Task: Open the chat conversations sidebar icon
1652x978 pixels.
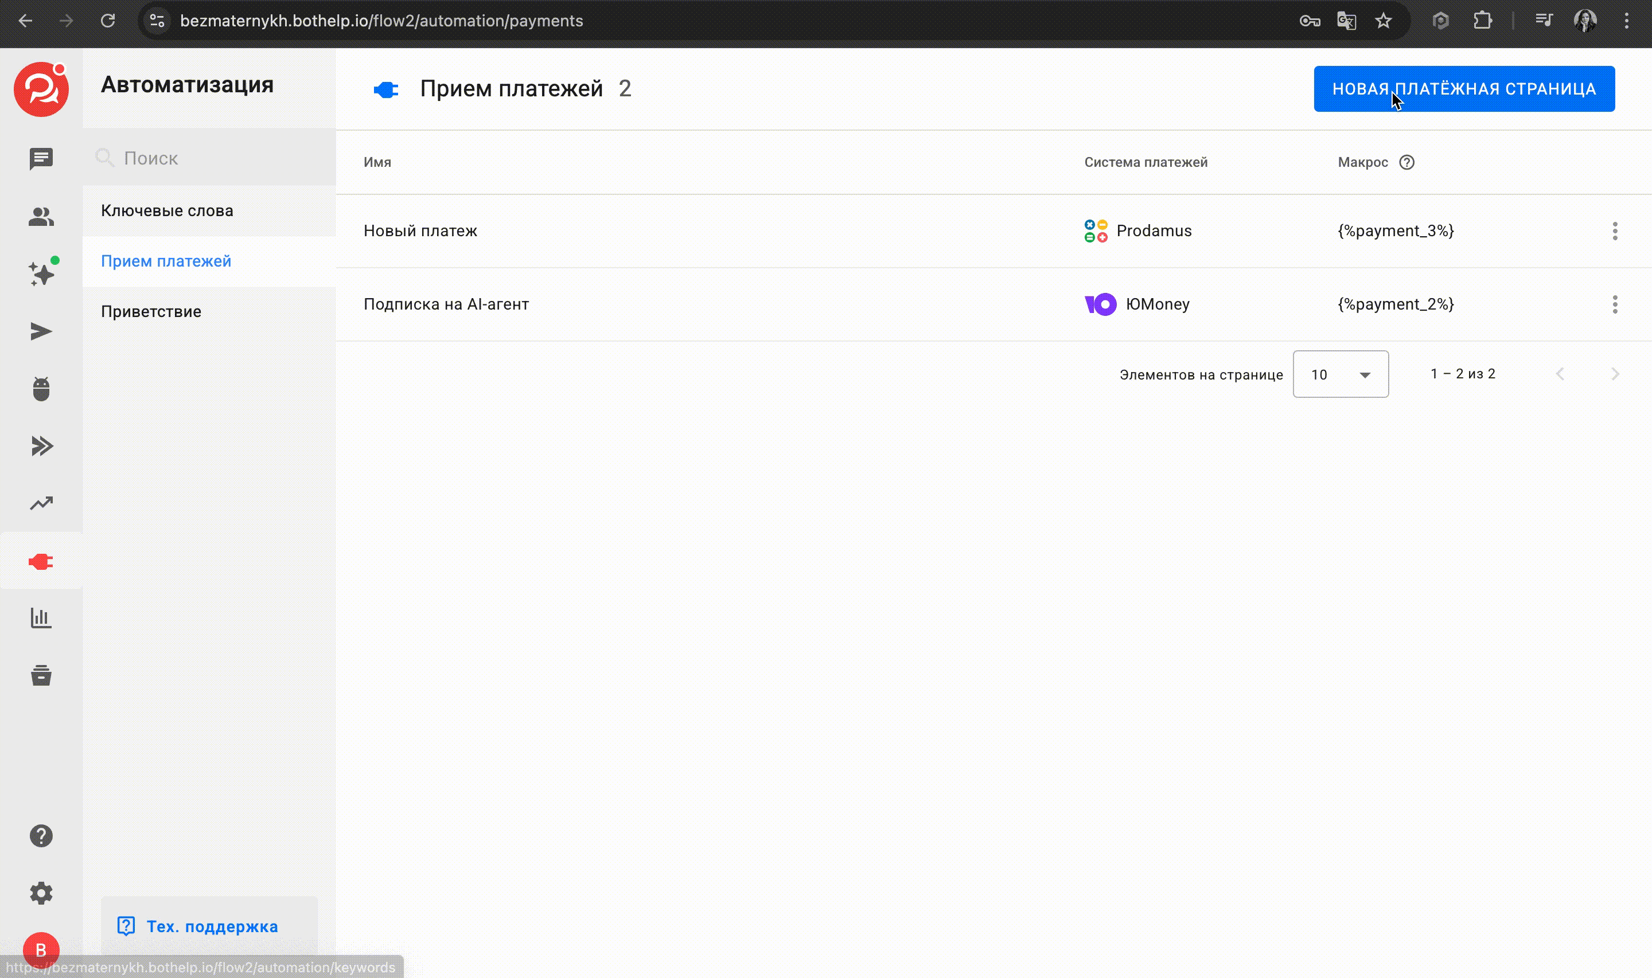Action: tap(41, 159)
